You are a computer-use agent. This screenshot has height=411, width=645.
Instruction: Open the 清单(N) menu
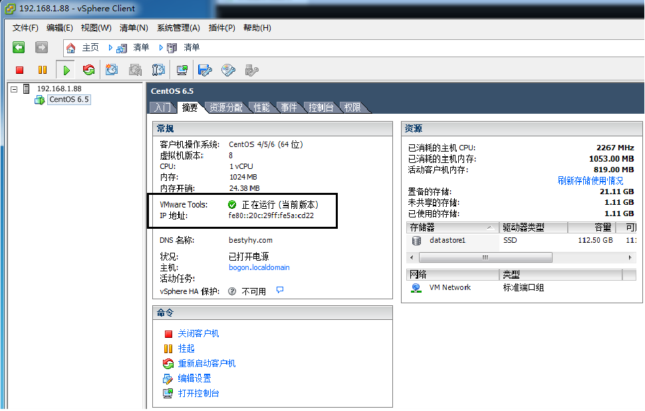[134, 27]
